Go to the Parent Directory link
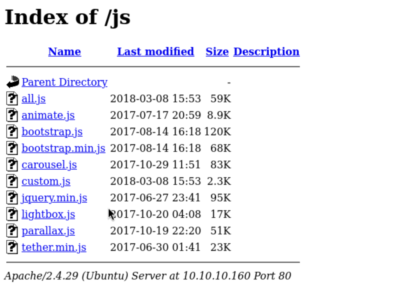Viewport: 420px width, 289px height. tap(64, 82)
